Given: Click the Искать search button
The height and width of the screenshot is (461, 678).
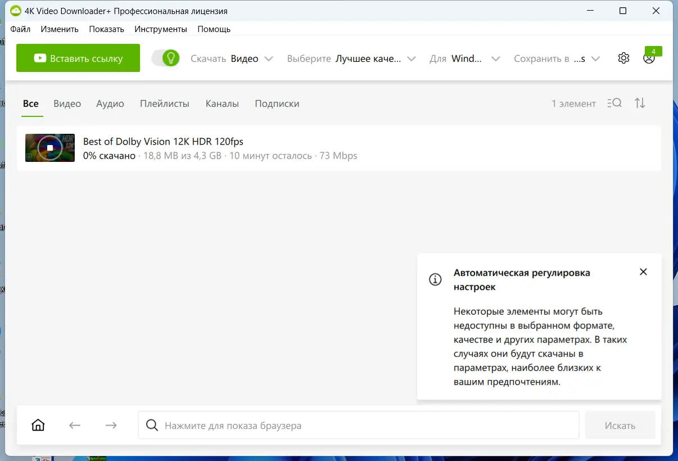Looking at the screenshot, I should [620, 425].
